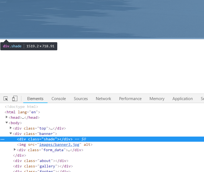Activate the inspect element picker icon
The height and width of the screenshot is (172, 204).
(x=6, y=98)
